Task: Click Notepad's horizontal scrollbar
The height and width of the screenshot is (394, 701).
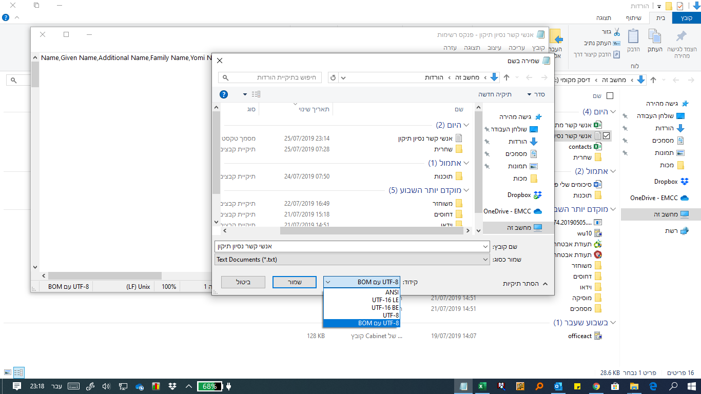Action: click(105, 276)
